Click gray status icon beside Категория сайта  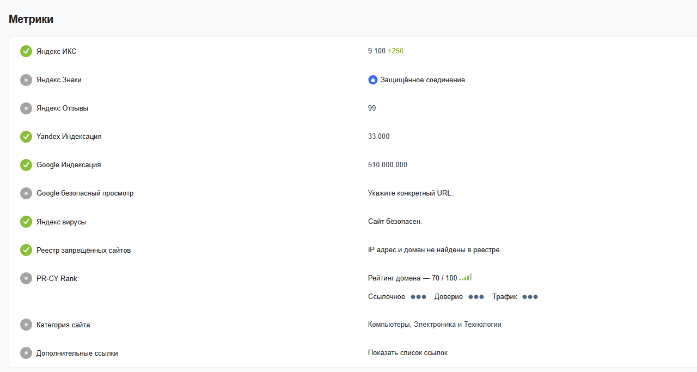(x=26, y=325)
